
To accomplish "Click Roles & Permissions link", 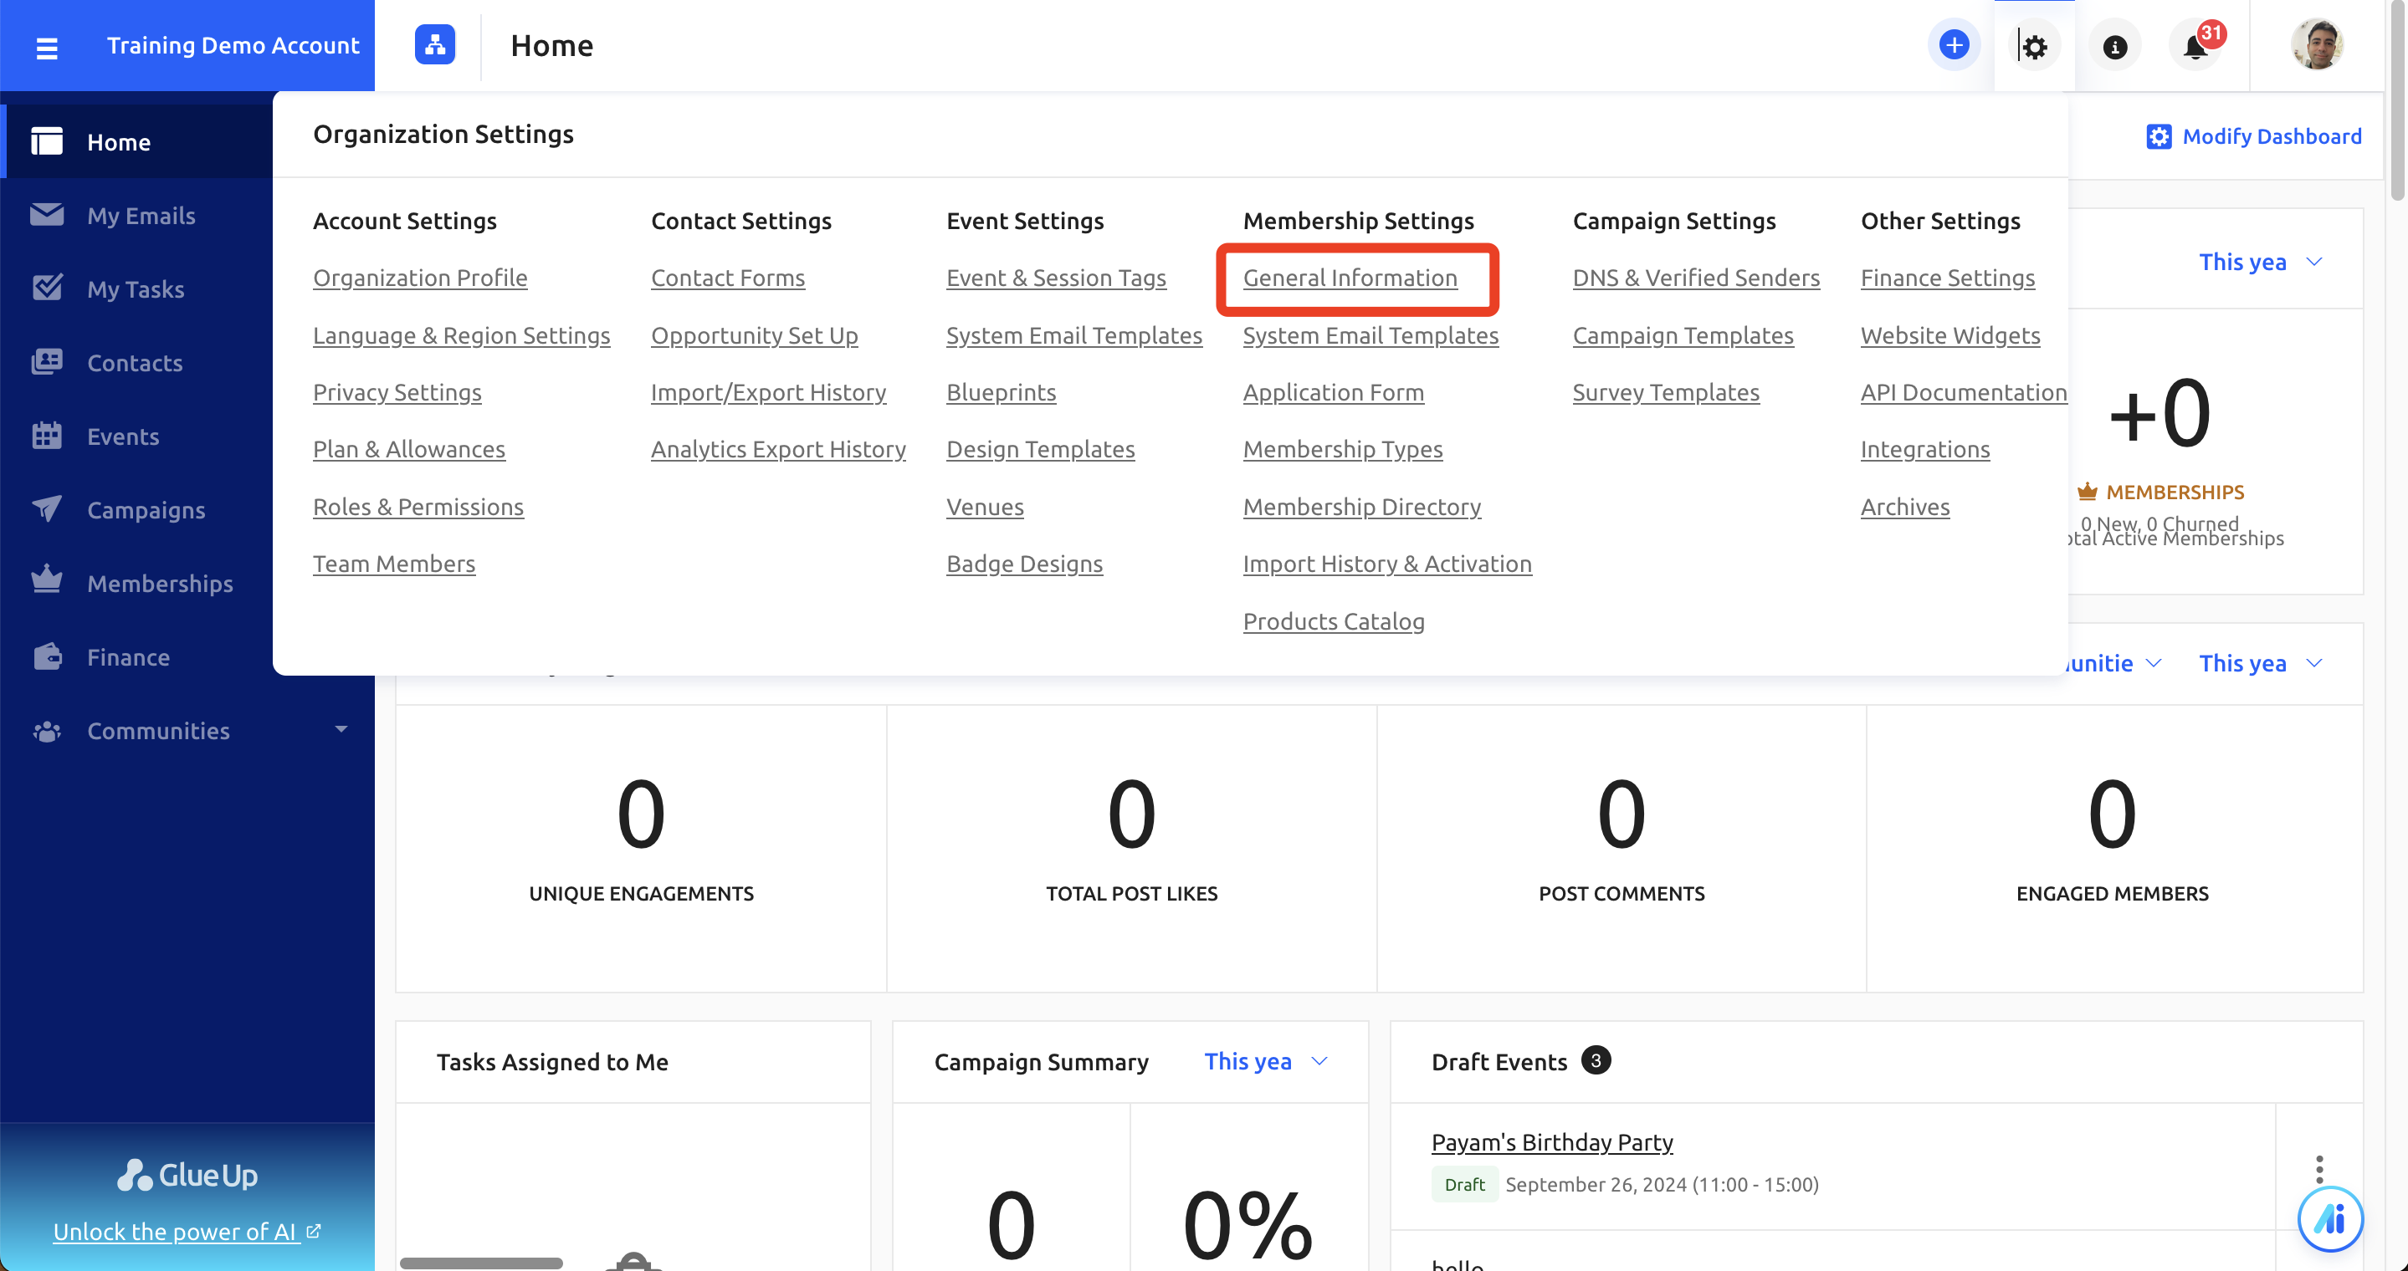I will click(418, 507).
